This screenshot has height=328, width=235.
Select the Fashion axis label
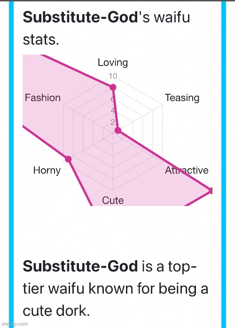pyautogui.click(x=43, y=98)
